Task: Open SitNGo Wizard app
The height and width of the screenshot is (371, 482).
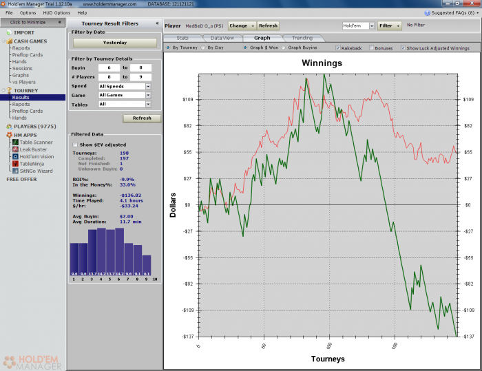Action: 34,171
